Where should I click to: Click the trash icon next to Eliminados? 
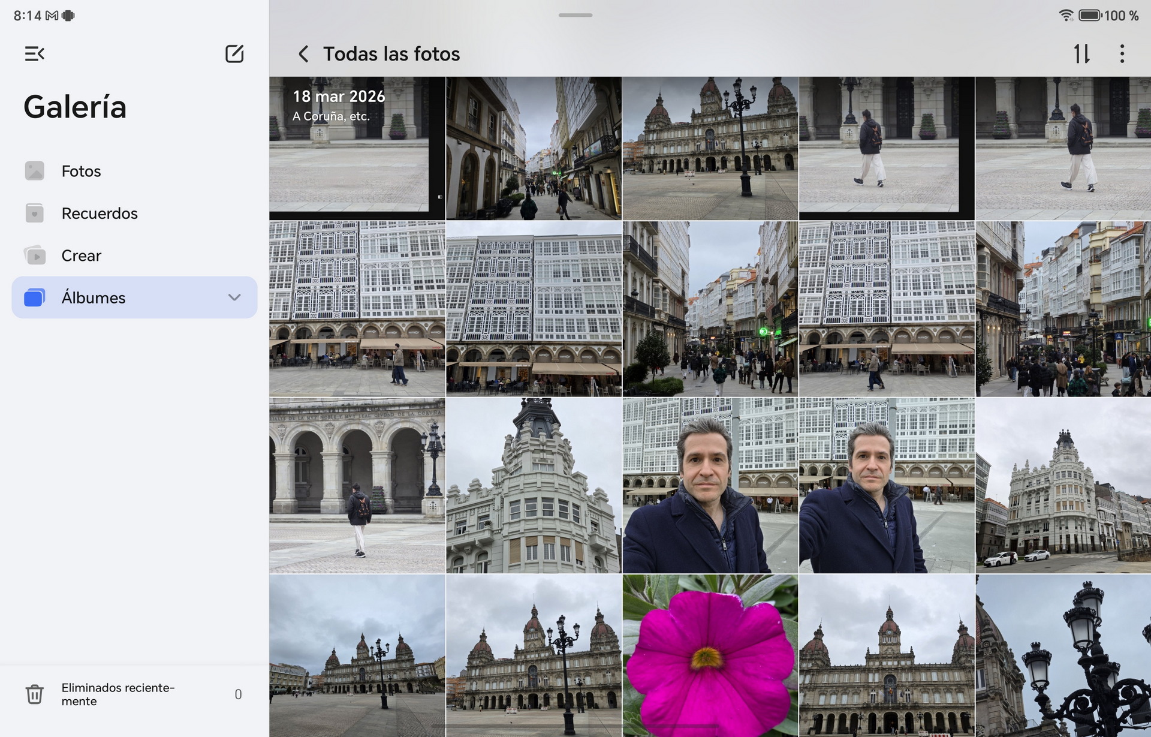pyautogui.click(x=35, y=694)
